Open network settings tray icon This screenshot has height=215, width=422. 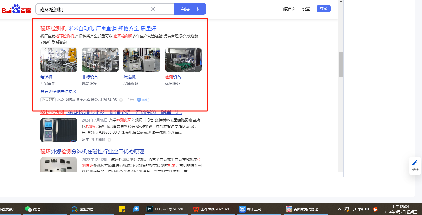click(353, 209)
